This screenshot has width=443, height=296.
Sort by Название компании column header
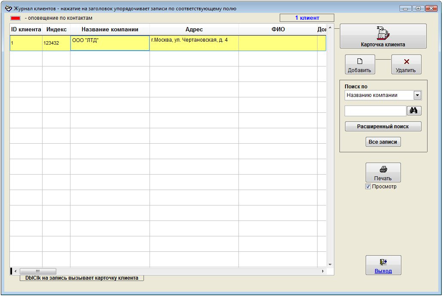click(110, 29)
